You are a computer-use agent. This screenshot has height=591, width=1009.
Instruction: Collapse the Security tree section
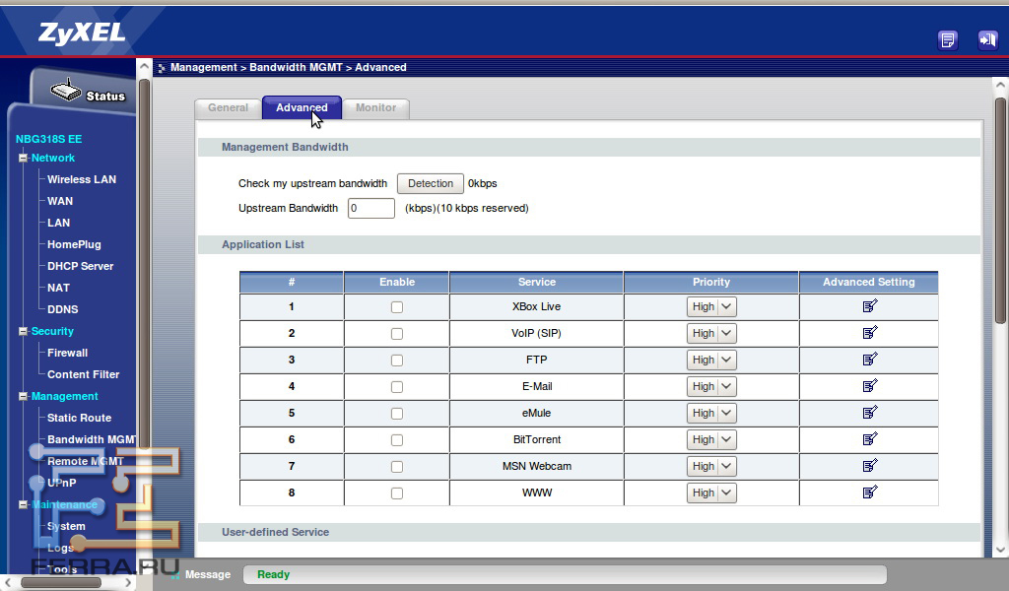[24, 332]
